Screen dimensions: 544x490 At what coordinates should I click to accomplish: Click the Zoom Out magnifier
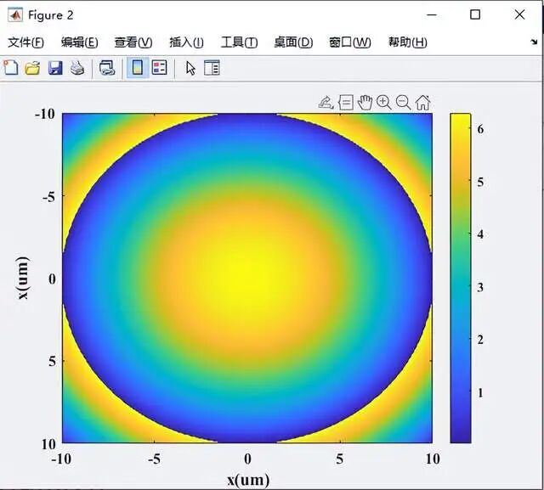pyautogui.click(x=403, y=103)
